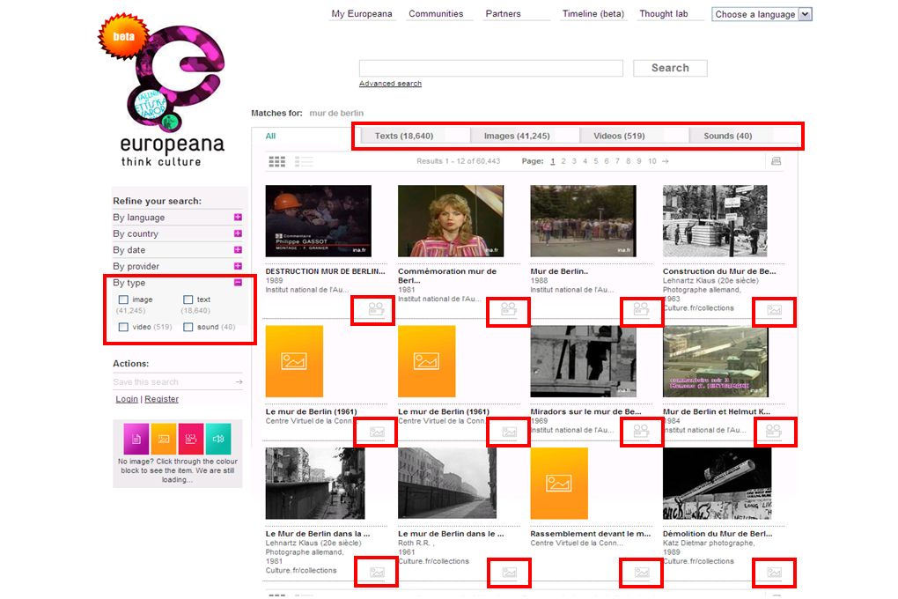Open Thought lab menu item
898x599 pixels.
pyautogui.click(x=664, y=14)
